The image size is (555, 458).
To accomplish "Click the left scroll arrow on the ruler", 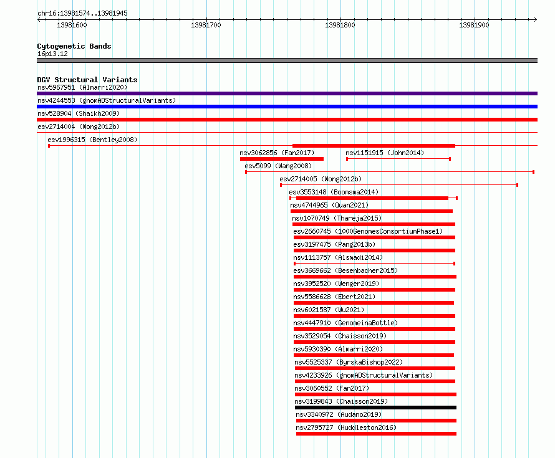I will [x=39, y=19].
